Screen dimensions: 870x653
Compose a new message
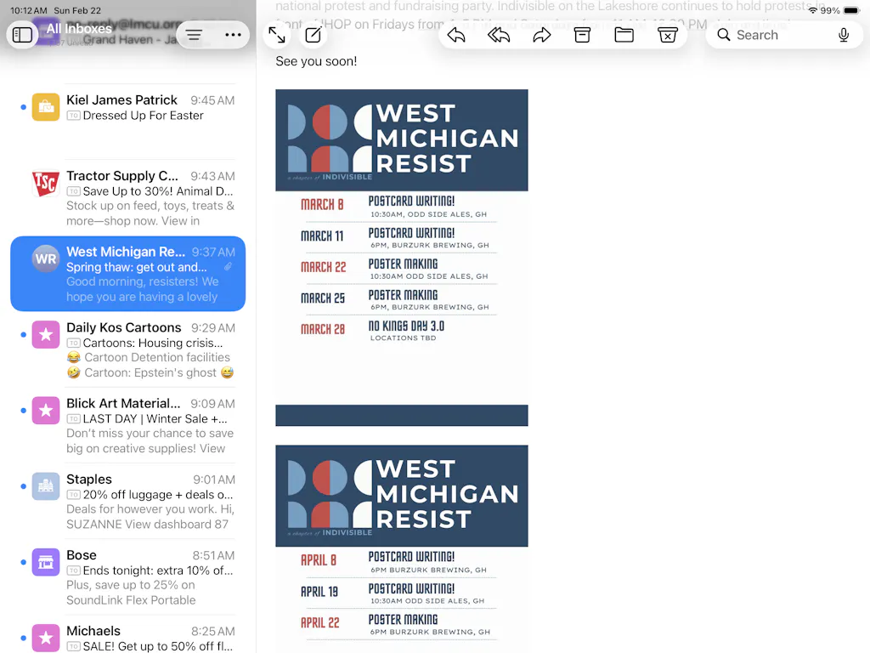tap(314, 35)
